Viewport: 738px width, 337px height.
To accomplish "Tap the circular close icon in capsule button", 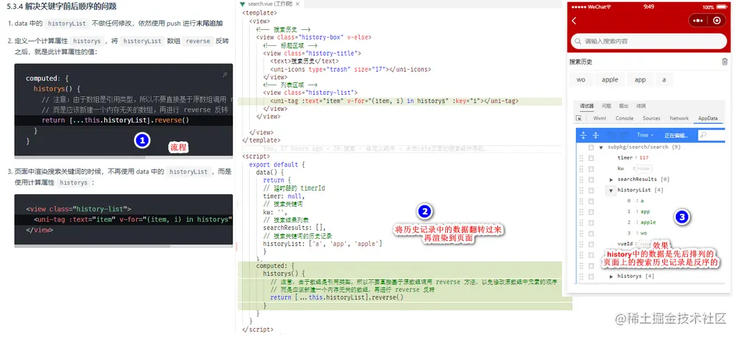I will coord(717,21).
